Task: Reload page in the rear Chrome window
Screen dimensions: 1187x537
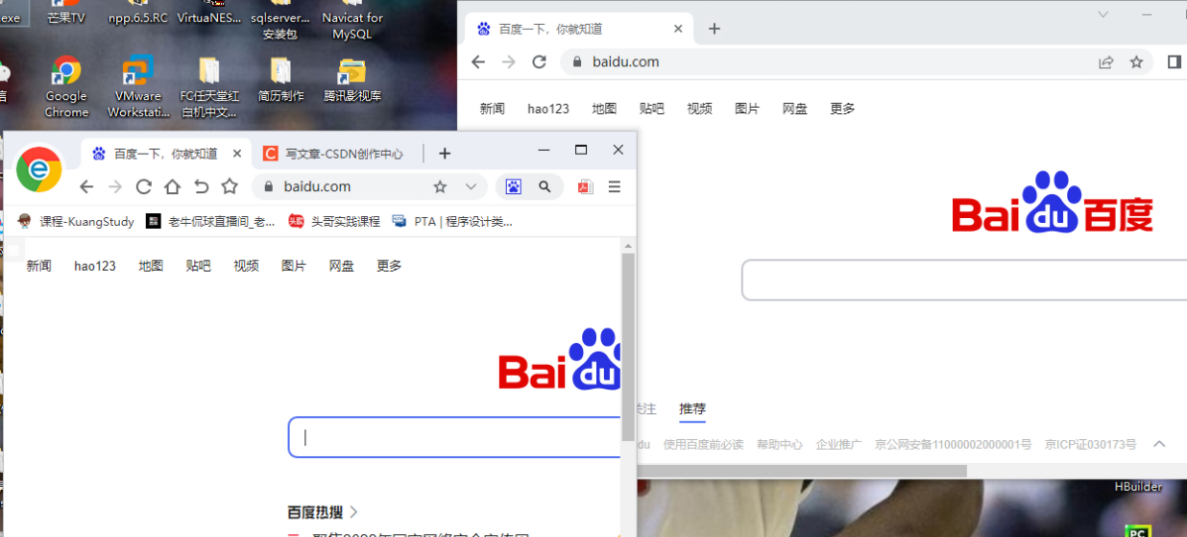Action: [539, 61]
